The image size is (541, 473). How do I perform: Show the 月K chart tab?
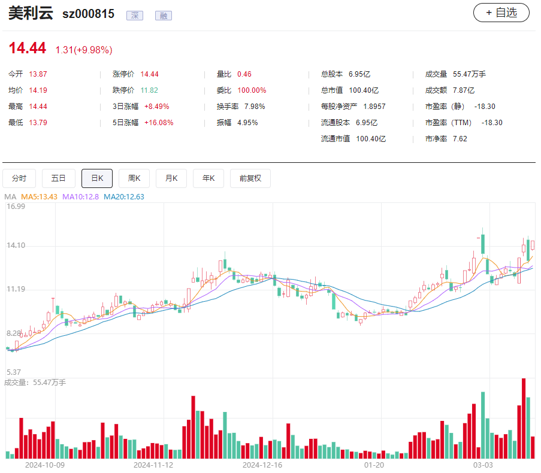coord(171,178)
